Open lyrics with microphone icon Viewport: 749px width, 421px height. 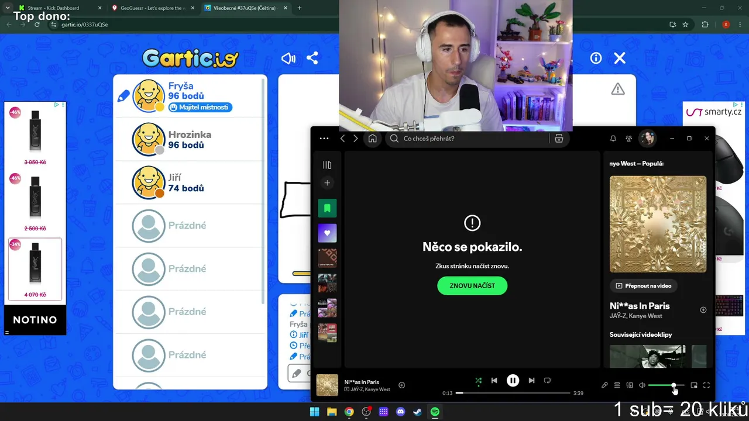[x=604, y=385]
